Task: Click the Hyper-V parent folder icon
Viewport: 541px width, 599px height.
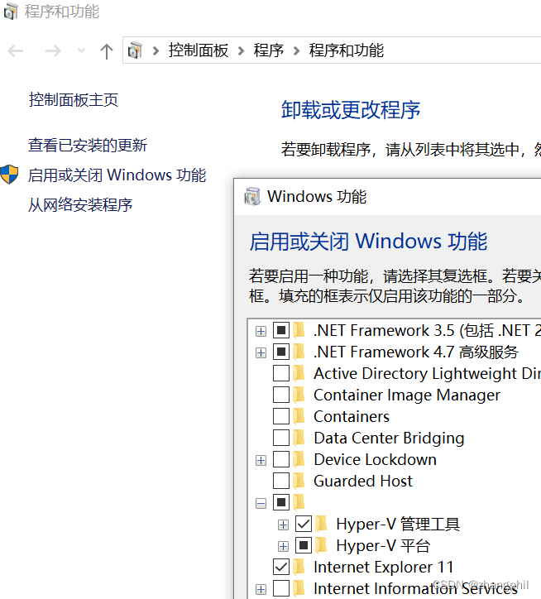Action: point(299,502)
